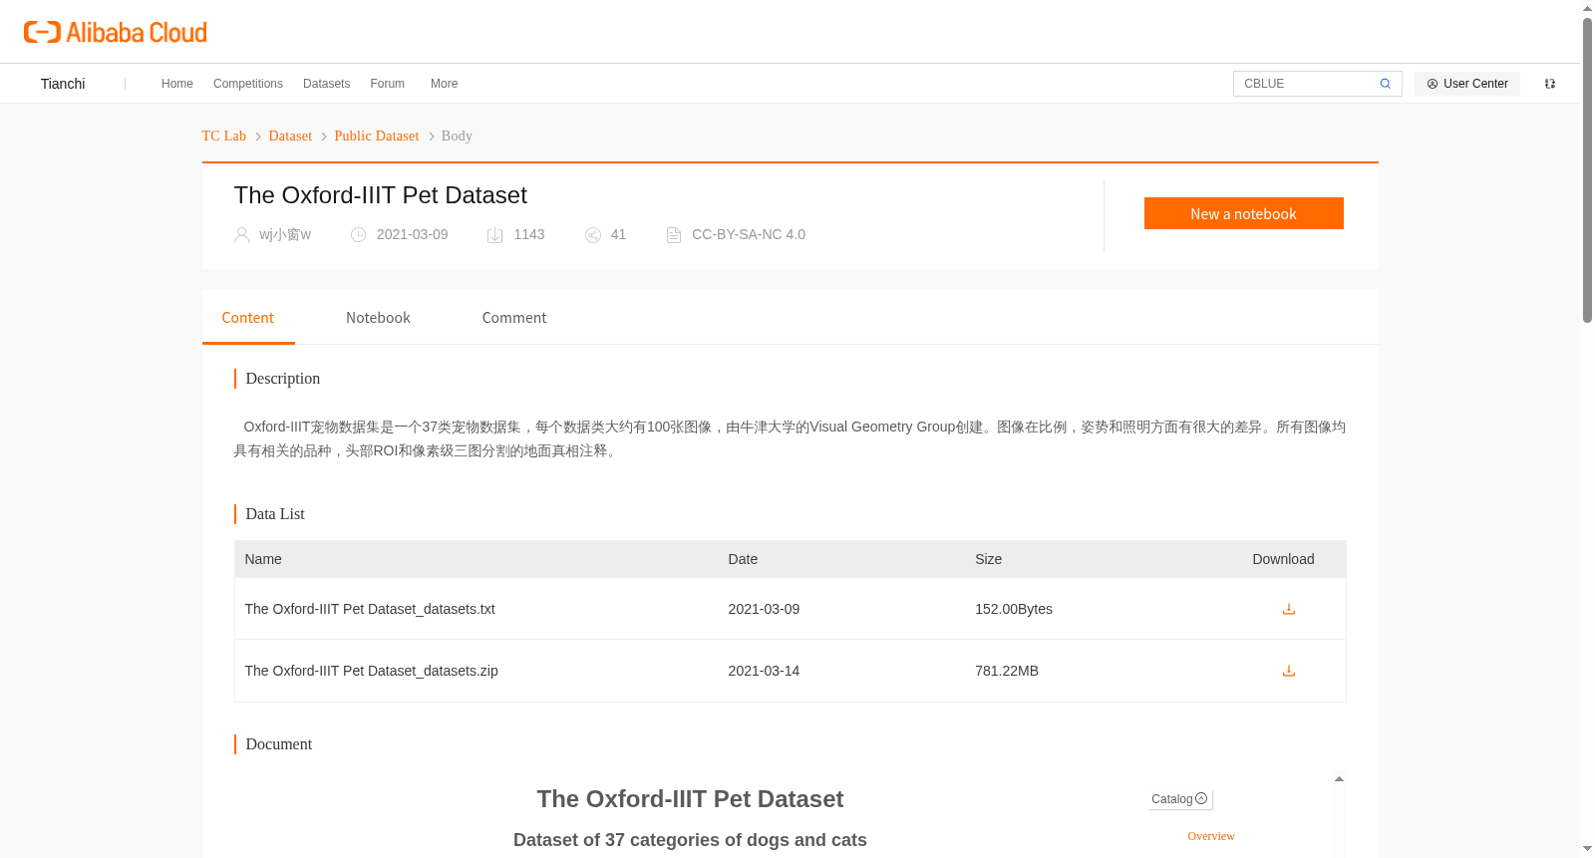Image resolution: width=1595 pixels, height=858 pixels.
Task: Click the Name column header
Action: tap(263, 559)
